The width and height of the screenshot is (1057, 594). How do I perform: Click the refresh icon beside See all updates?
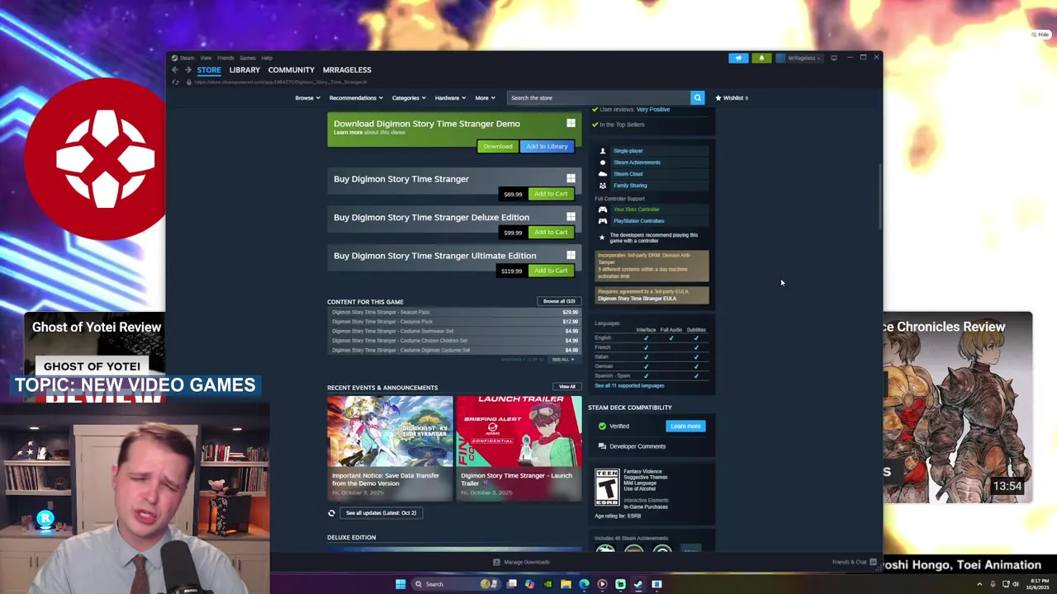pos(331,513)
